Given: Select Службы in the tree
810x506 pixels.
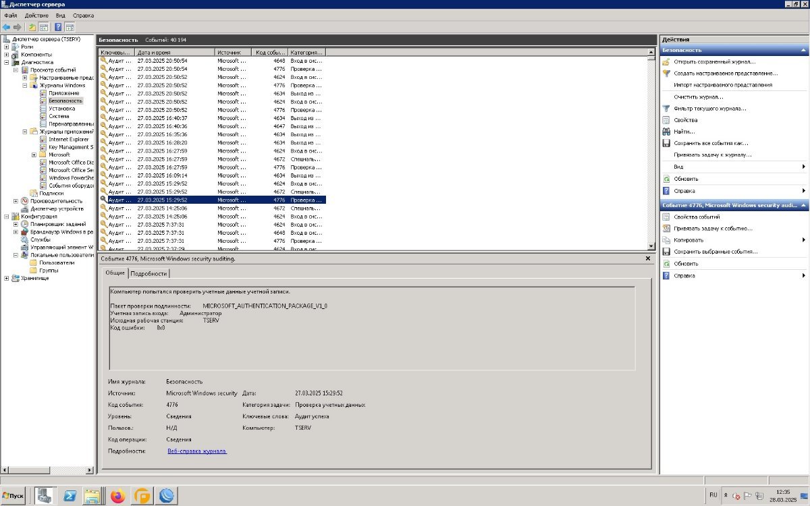Looking at the screenshot, I should 40,240.
